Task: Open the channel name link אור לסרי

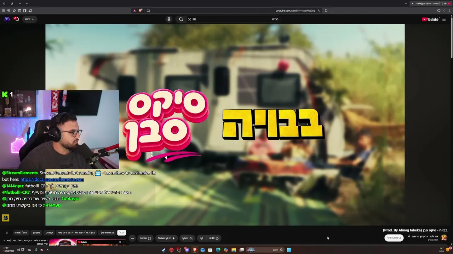Action: [x=425, y=236]
